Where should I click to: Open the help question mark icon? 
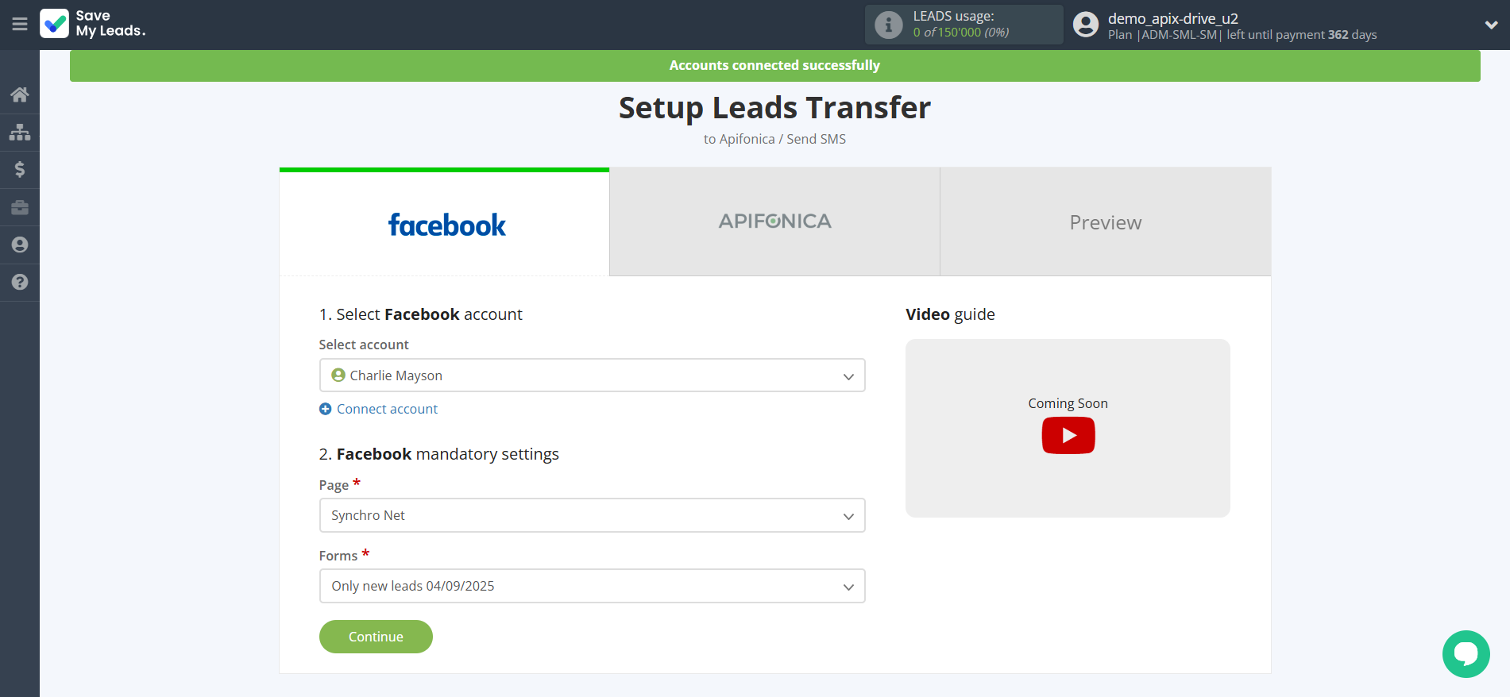click(20, 282)
